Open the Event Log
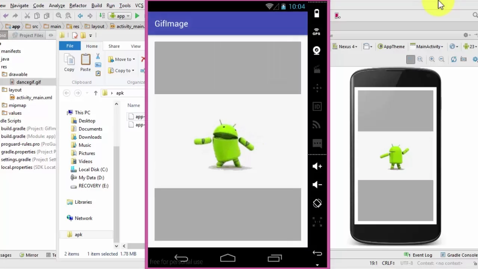This screenshot has height=269, width=478. click(x=418, y=255)
